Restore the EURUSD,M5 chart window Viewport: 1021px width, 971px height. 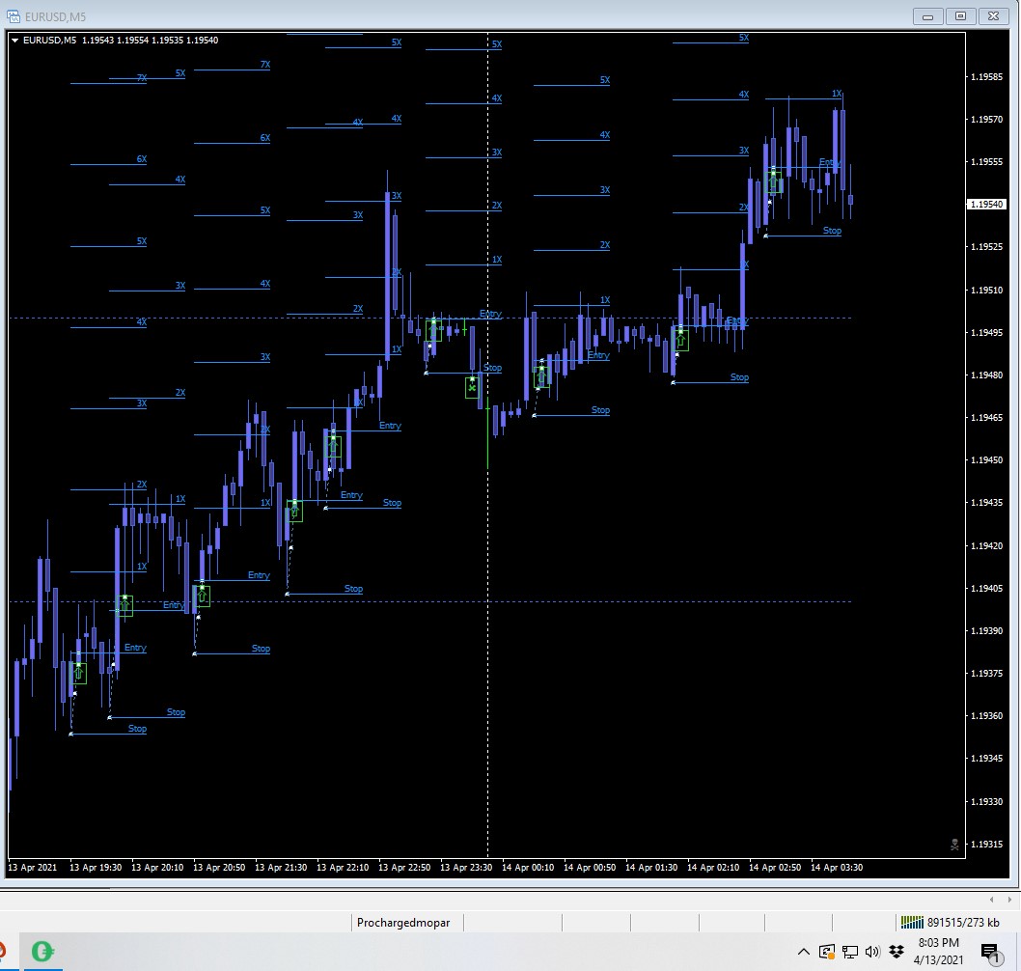pos(960,16)
